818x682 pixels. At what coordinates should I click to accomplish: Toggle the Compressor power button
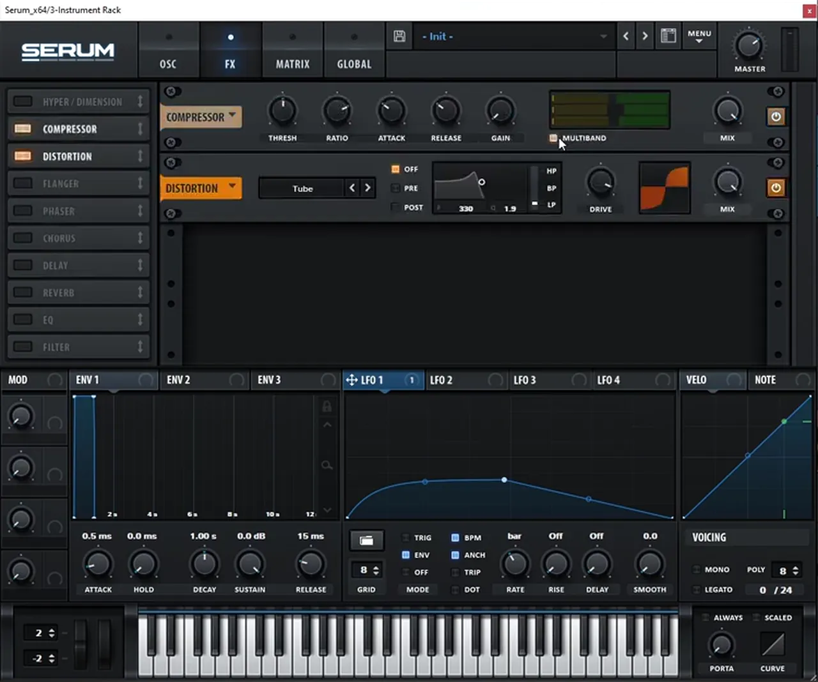776,117
